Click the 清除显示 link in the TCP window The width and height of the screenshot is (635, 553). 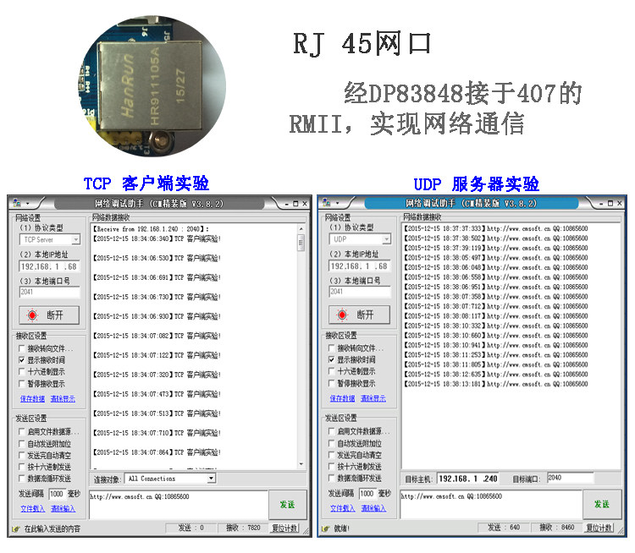pos(63,399)
